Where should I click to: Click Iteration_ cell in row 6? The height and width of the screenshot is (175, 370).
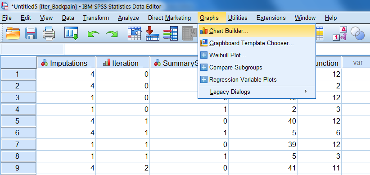[123, 133]
